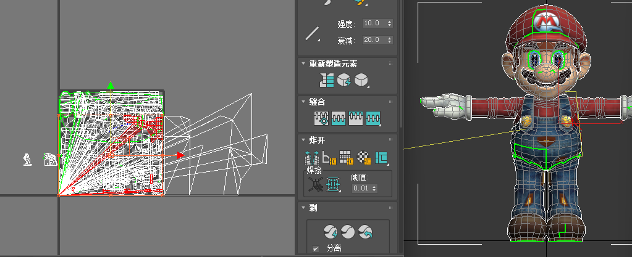Click the grip handle of the 缝合 rollout
The width and height of the screenshot is (632, 257).
390,102
